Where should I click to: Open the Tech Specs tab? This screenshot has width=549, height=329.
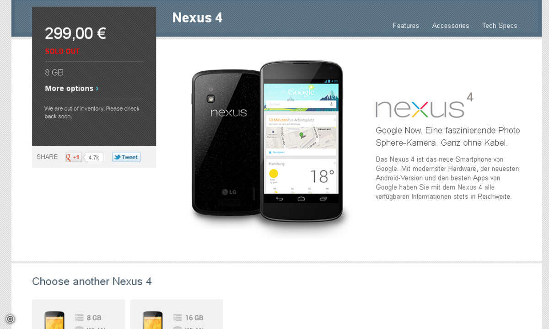coord(500,26)
